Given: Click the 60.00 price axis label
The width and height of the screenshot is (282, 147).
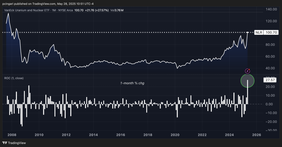Looking at the screenshot, I should click(x=270, y=56).
